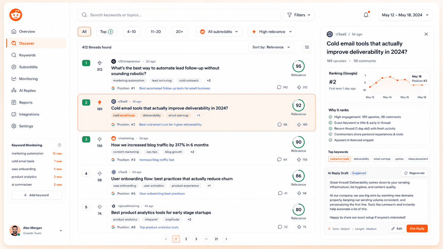Select the All position filter
Viewport: 443px width, 249px height.
tap(84, 32)
